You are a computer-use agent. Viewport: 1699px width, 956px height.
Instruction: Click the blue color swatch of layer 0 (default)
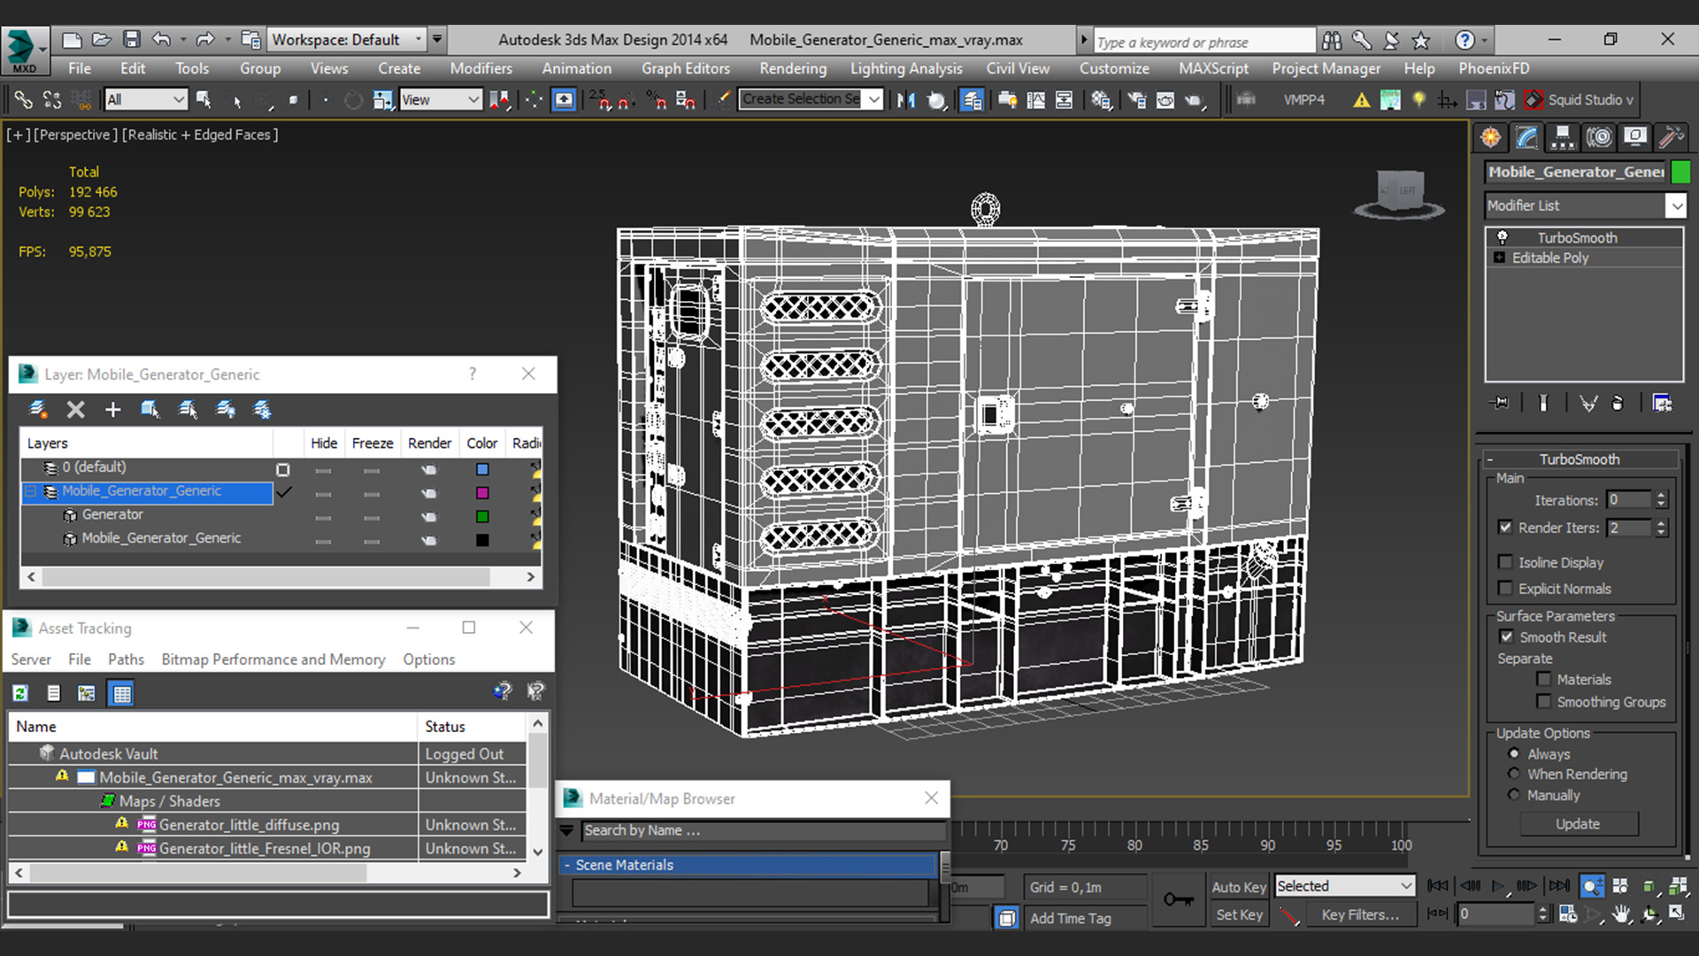click(x=482, y=469)
